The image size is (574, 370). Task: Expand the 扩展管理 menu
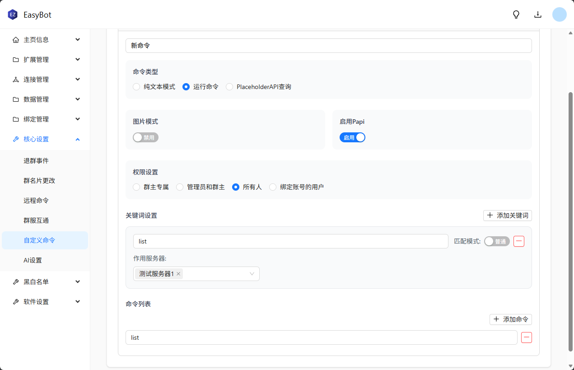click(45, 60)
